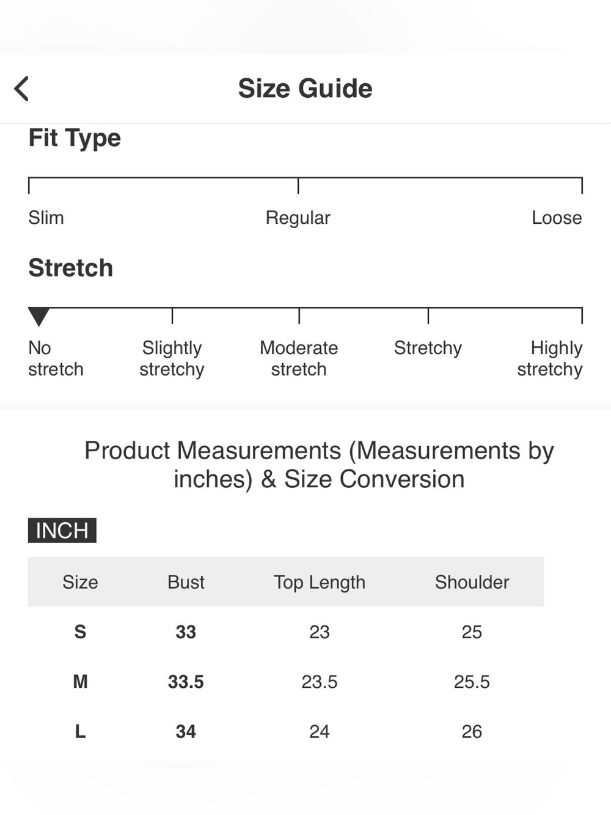
Task: Select the stretch level triangle marker
Action: [x=38, y=317]
